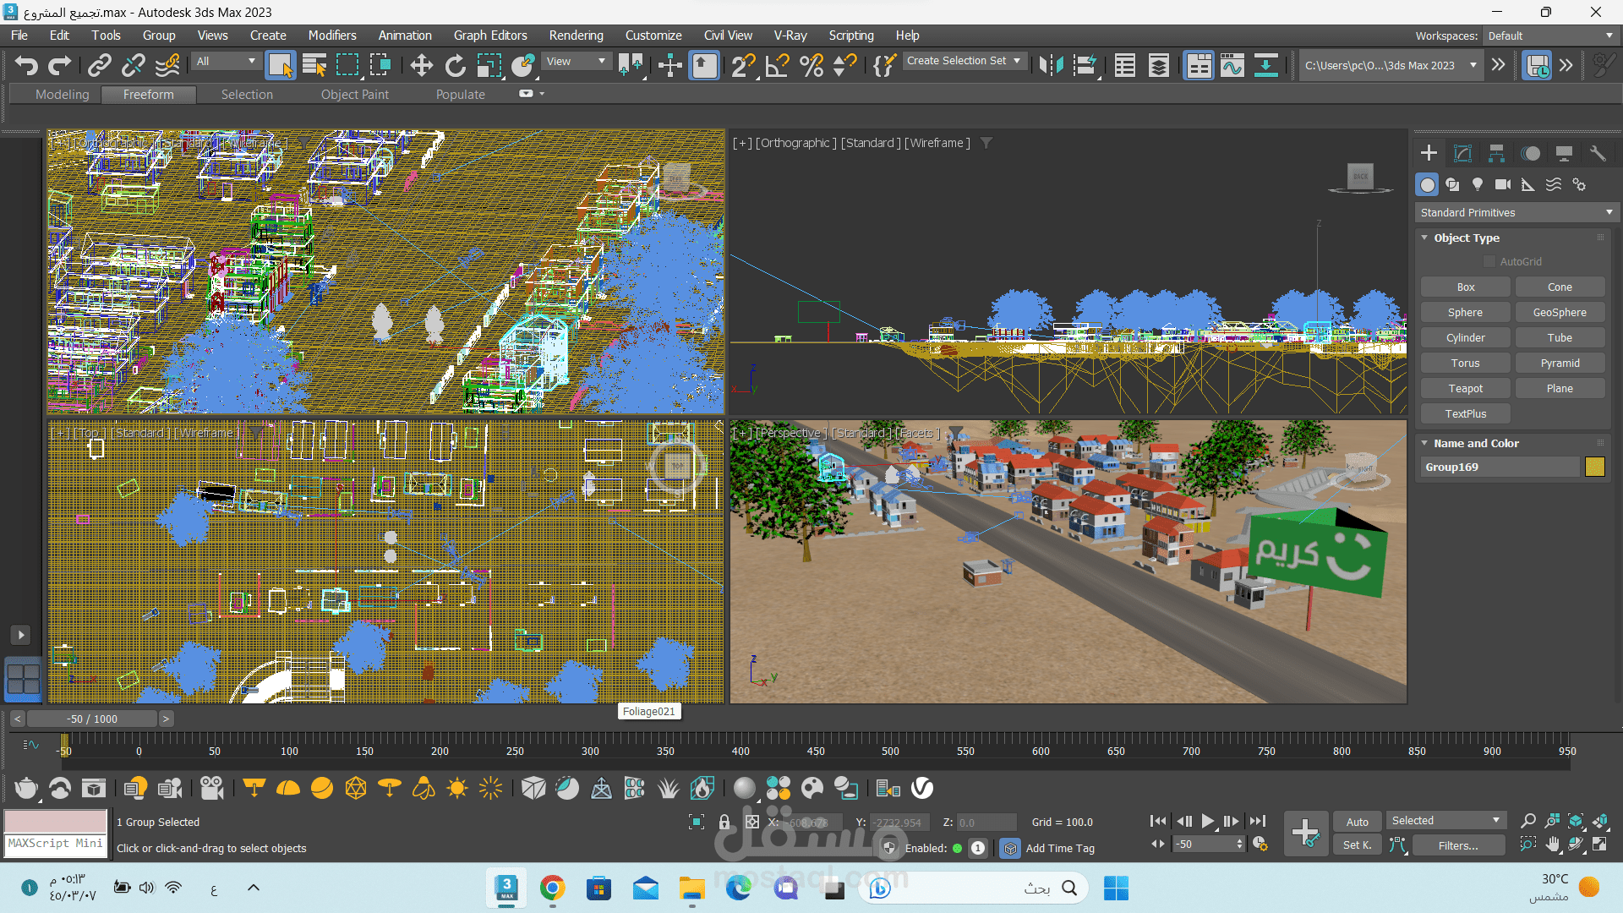
Task: Create a Box primitive
Action: (x=1466, y=287)
